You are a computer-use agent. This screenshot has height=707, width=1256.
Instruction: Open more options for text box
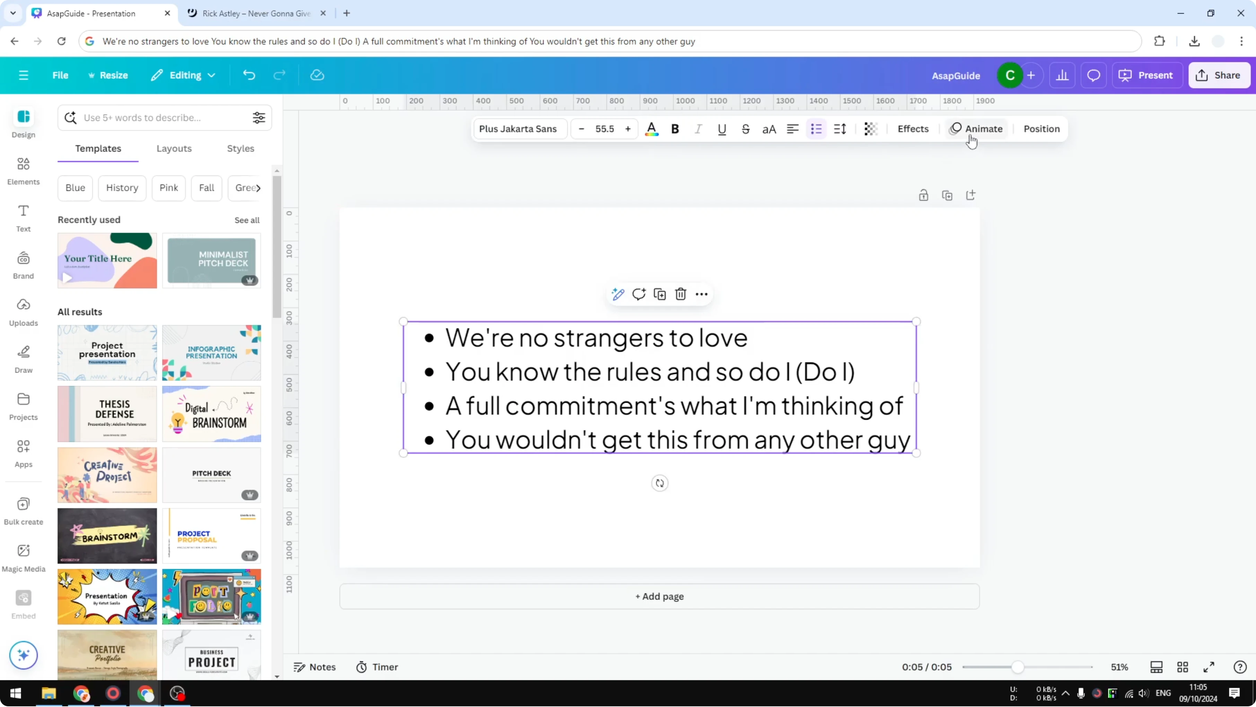(x=701, y=294)
